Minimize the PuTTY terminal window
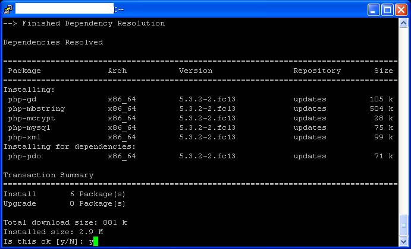 (374, 10)
